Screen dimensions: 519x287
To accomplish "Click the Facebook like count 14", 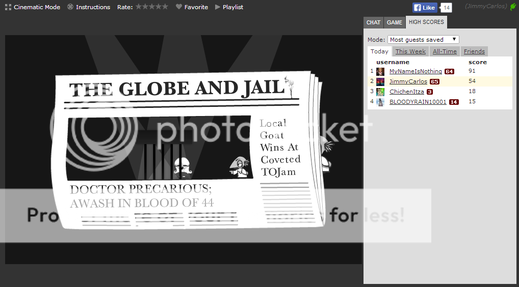I will [x=447, y=8].
